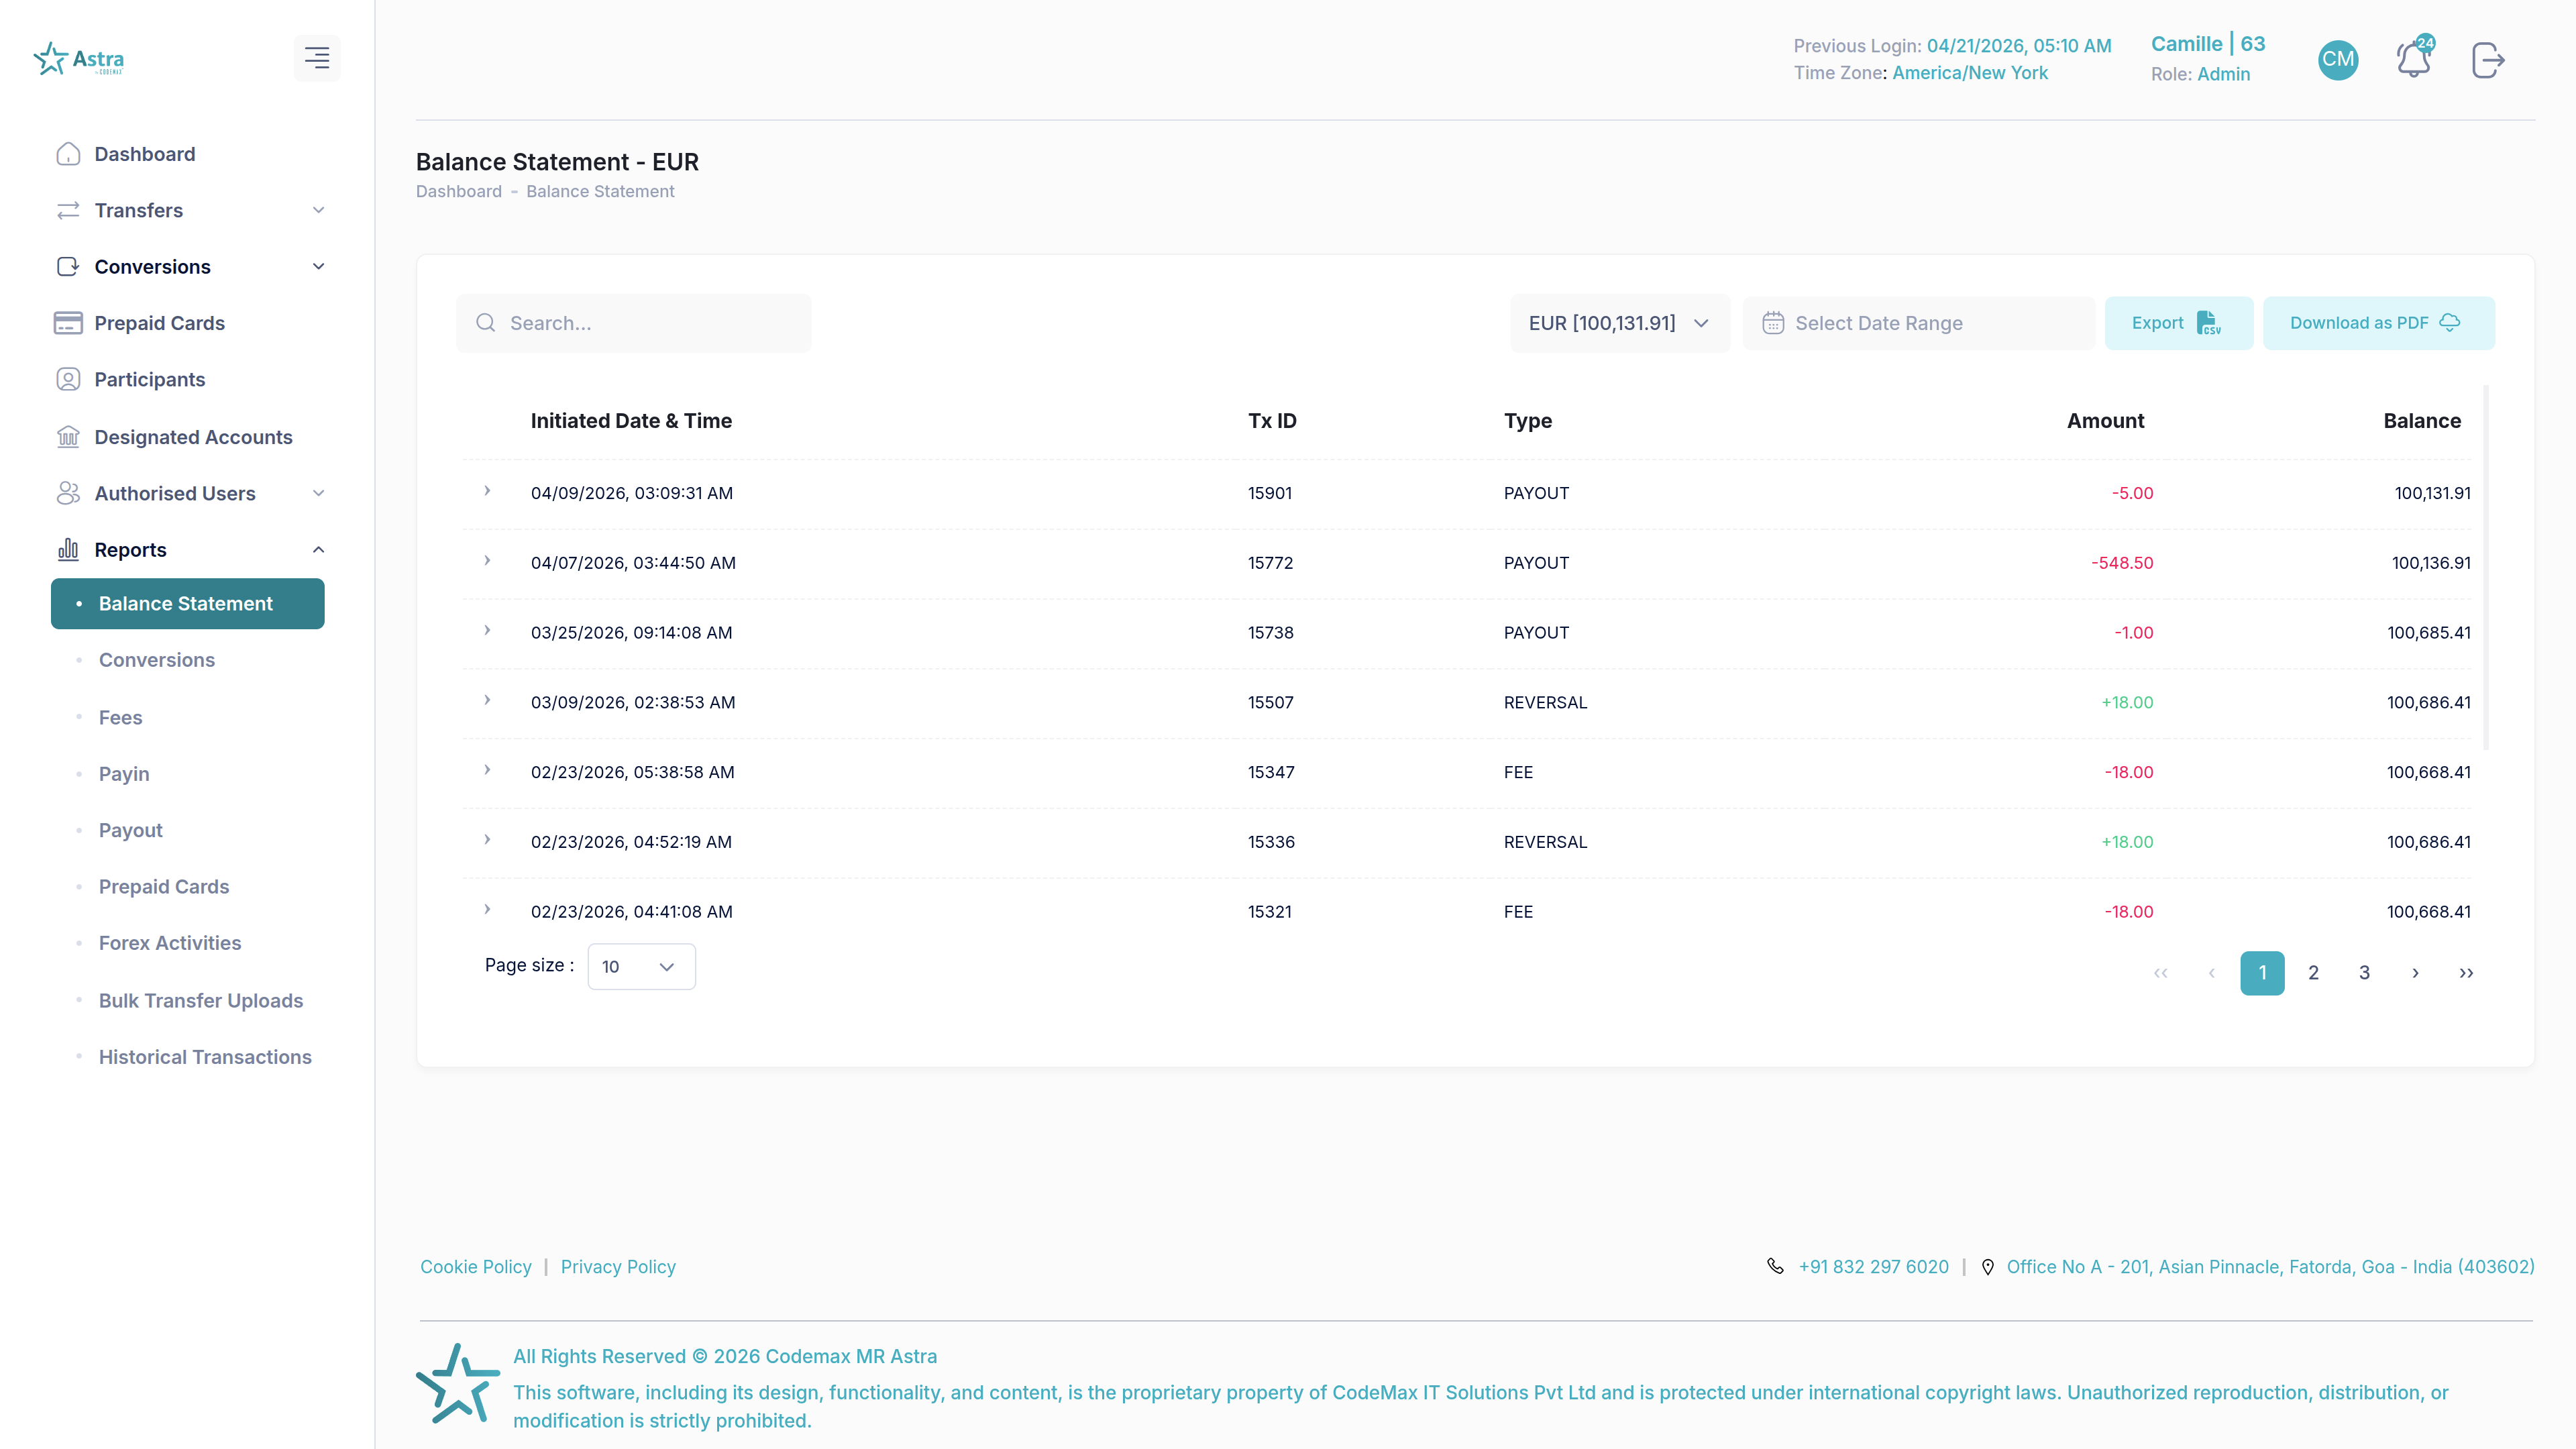The height and width of the screenshot is (1449, 2576).
Task: Collapse the sidebar with hamburger icon
Action: pyautogui.click(x=317, y=58)
